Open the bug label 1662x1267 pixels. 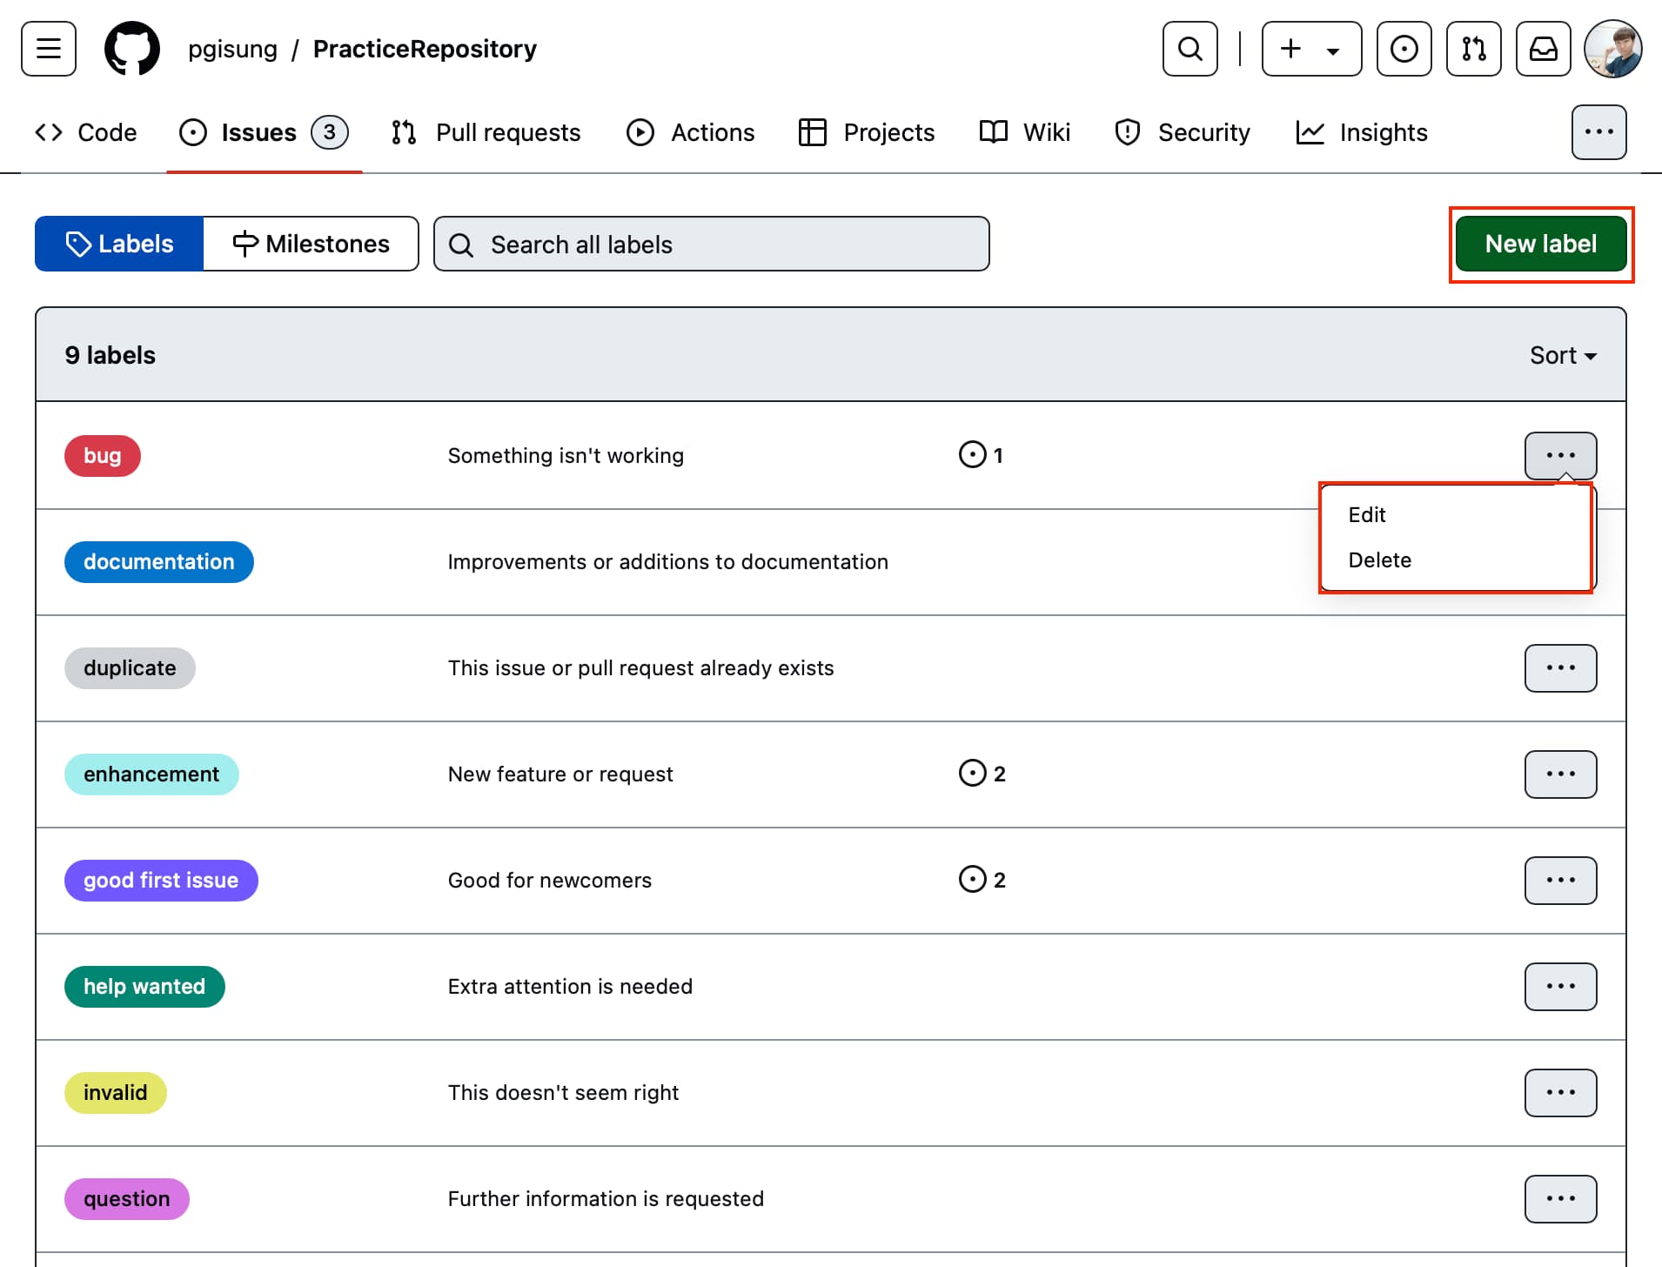103,455
